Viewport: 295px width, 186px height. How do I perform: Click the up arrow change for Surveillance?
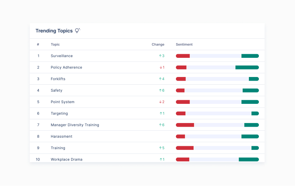[x=162, y=56]
